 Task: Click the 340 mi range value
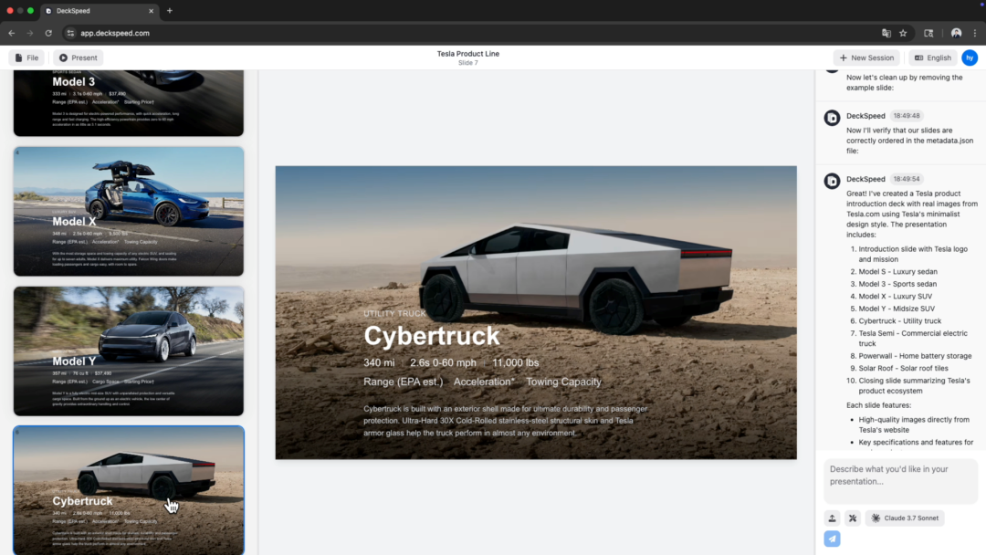(379, 362)
